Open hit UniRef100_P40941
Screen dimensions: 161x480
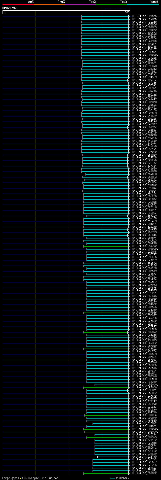tap(144, 72)
